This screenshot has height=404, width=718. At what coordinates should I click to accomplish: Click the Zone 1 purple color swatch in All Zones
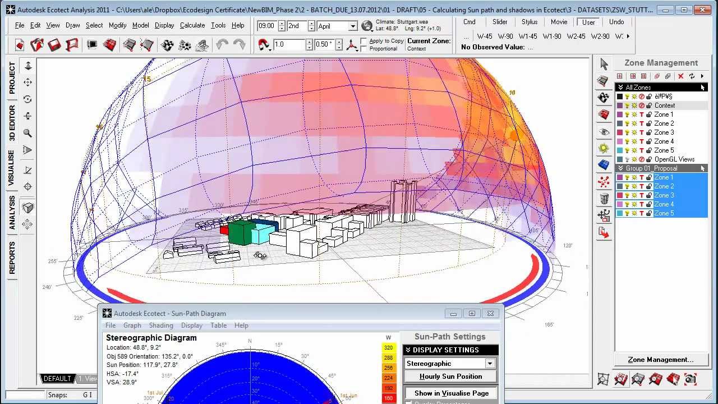click(x=620, y=114)
